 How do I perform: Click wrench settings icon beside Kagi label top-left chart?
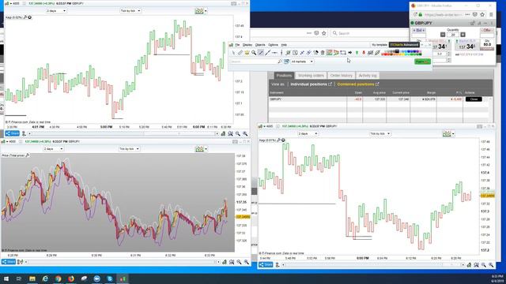pos(25,17)
